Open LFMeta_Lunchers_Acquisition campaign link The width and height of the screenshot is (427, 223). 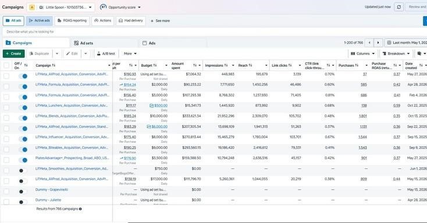tap(72, 106)
